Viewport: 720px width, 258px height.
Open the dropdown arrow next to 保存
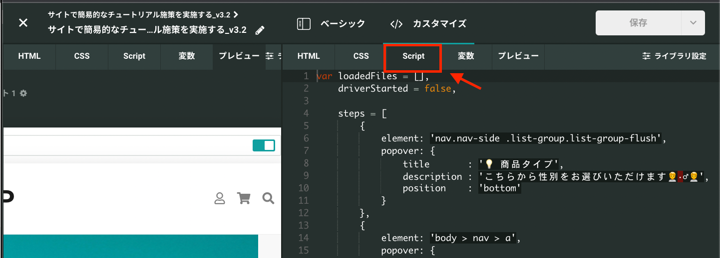(x=693, y=23)
